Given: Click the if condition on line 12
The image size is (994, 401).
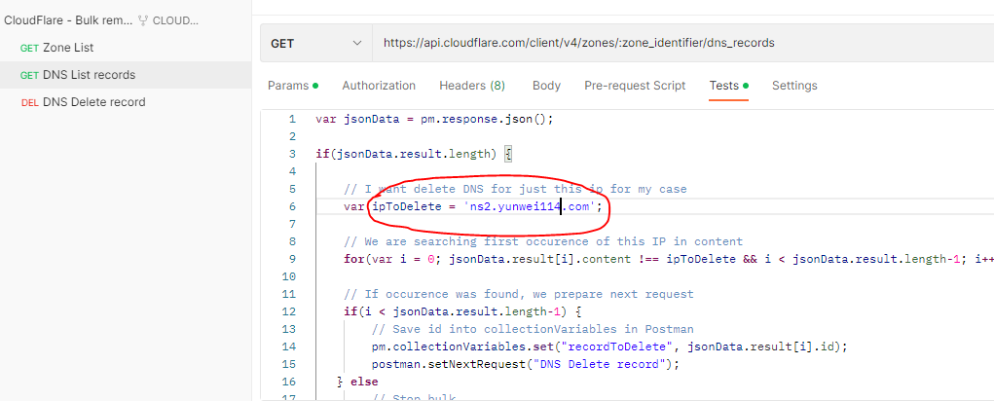Looking at the screenshot, I should [462, 311].
